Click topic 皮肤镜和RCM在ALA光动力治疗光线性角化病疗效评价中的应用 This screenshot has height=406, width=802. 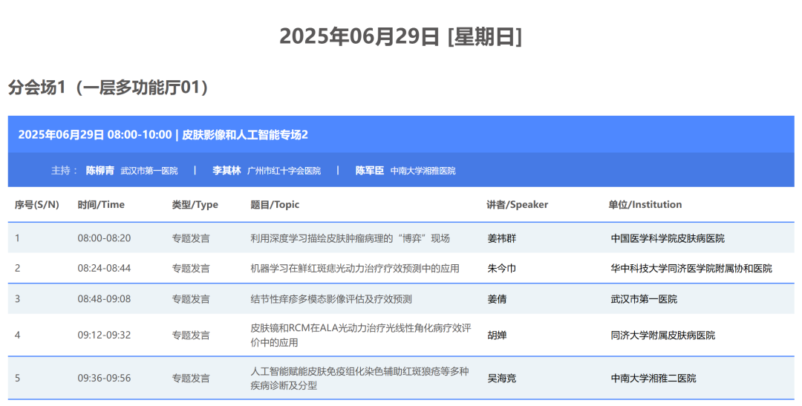(361, 335)
